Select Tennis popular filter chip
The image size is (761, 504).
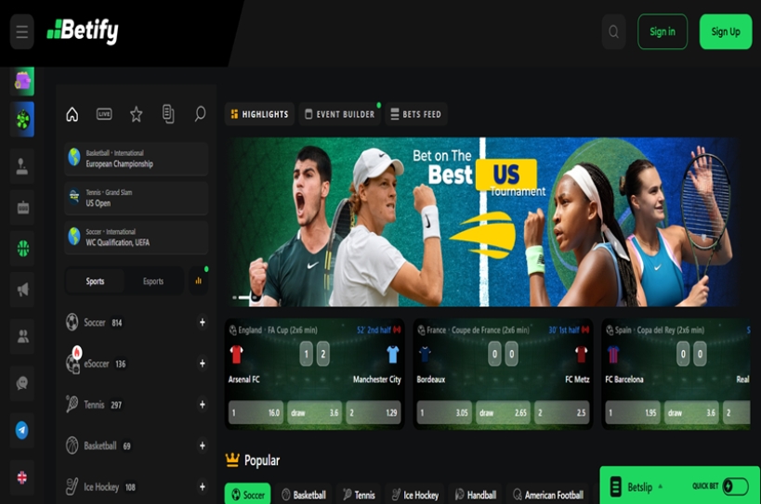360,495
